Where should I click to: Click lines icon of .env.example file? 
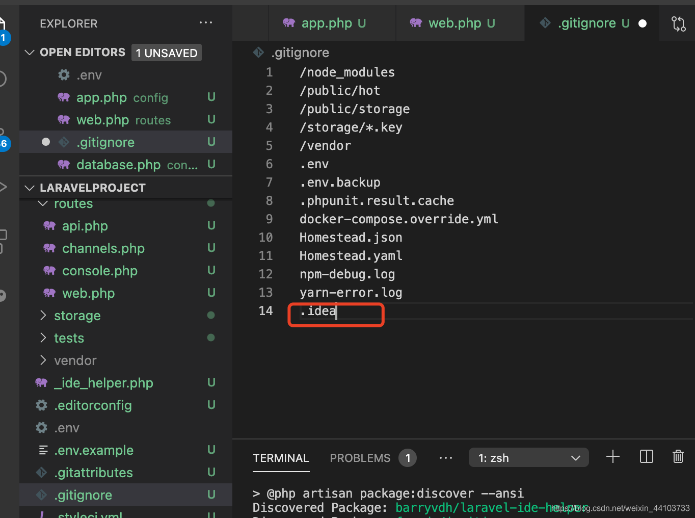(43, 450)
